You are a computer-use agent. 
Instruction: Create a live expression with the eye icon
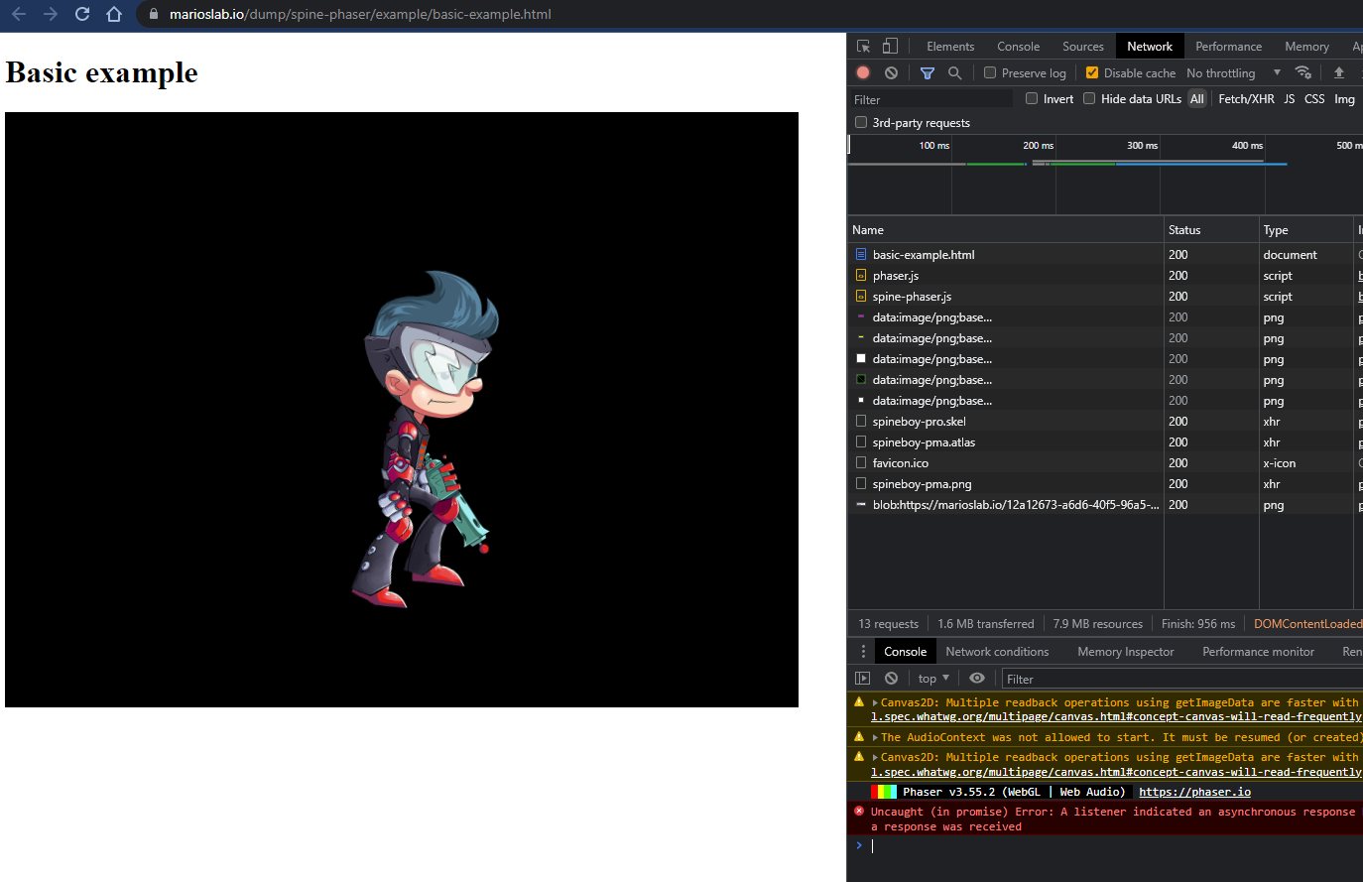tap(976, 678)
